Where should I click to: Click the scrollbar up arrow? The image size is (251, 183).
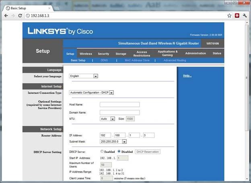pos(247,23)
